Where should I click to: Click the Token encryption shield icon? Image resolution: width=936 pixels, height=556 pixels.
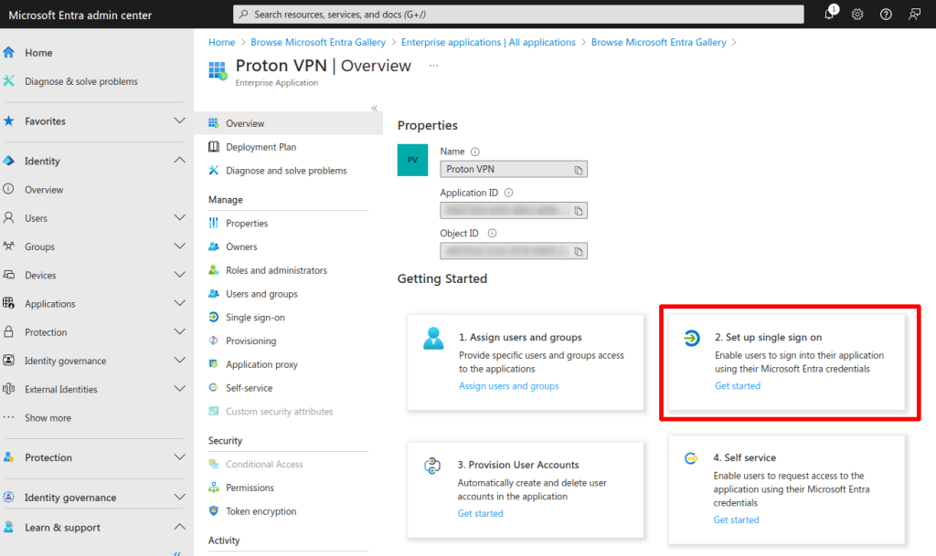pyautogui.click(x=213, y=510)
